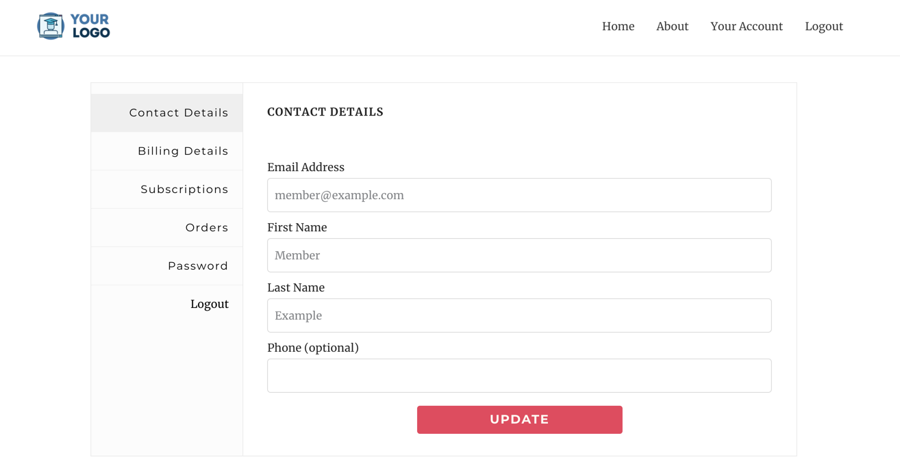Click the graduation cap logo icon
The height and width of the screenshot is (475, 900).
pos(51,26)
